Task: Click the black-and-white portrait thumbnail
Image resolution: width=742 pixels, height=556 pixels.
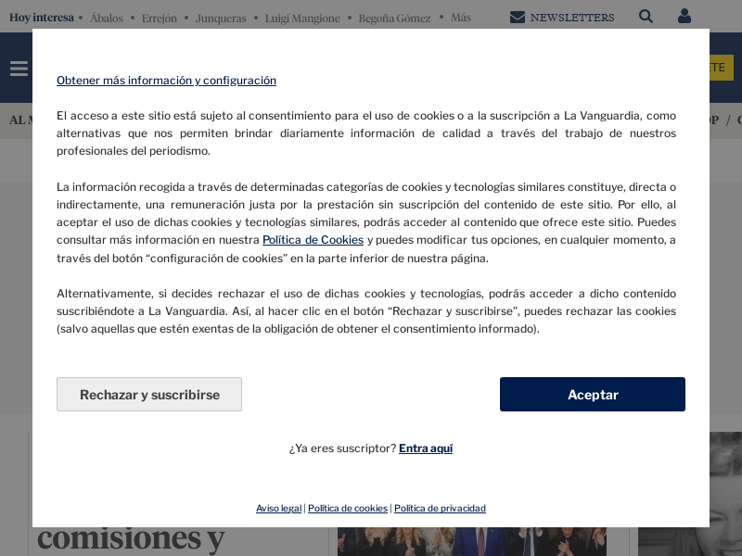Action: click(x=725, y=494)
